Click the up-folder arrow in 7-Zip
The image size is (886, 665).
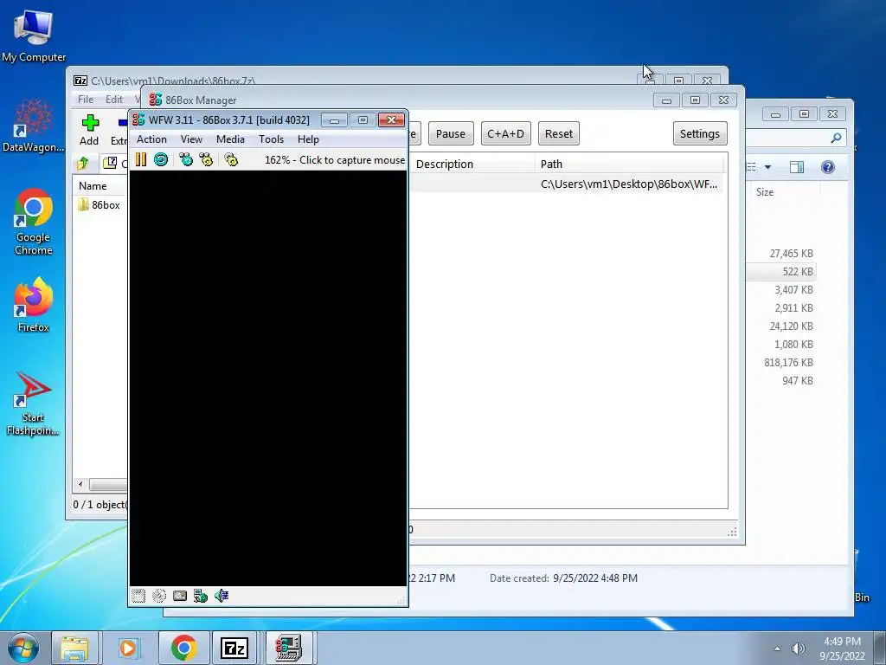pyautogui.click(x=82, y=164)
